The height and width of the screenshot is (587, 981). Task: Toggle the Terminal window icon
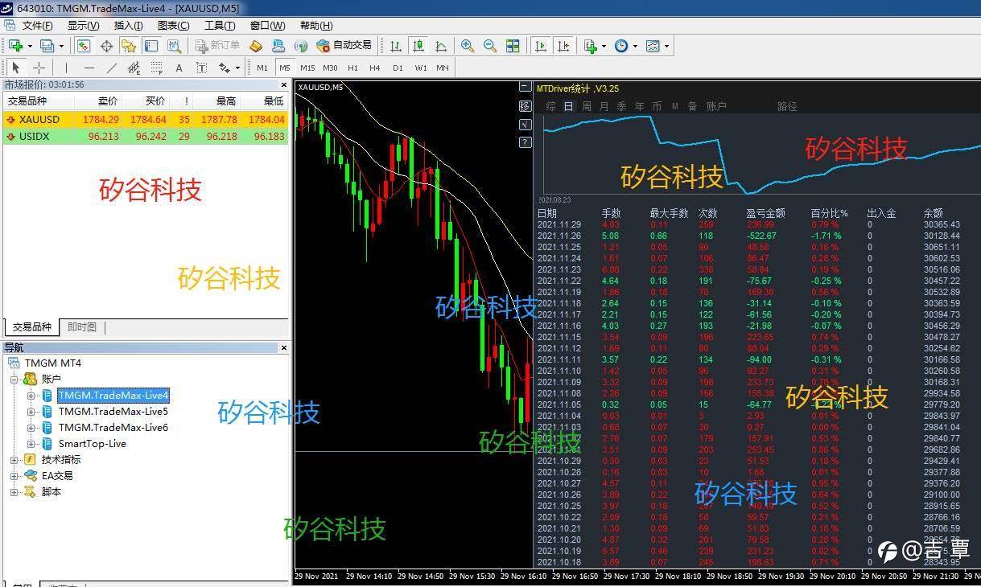coord(151,46)
